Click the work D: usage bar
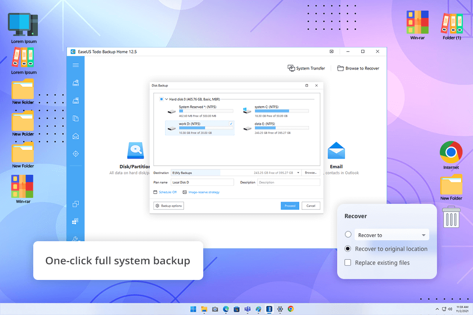This screenshot has width=473, height=315. pyautogui.click(x=206, y=128)
